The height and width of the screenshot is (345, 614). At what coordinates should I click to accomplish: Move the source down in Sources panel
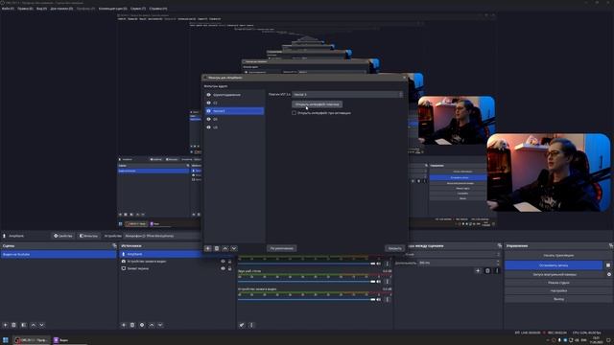(x=160, y=325)
